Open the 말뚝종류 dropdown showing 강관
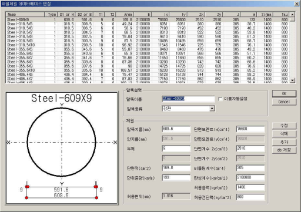The image size is (301, 212). [x=212, y=109]
